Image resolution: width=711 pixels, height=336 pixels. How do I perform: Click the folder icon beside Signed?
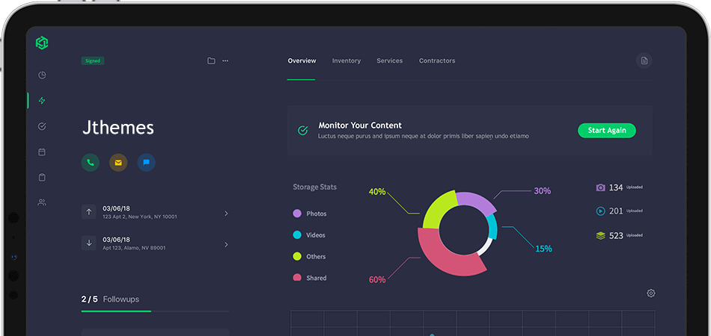pyautogui.click(x=211, y=60)
